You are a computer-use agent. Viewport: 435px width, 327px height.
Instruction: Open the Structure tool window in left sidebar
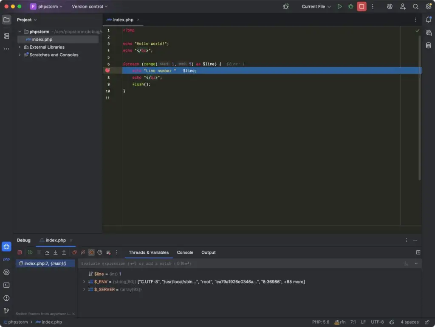pyautogui.click(x=6, y=36)
